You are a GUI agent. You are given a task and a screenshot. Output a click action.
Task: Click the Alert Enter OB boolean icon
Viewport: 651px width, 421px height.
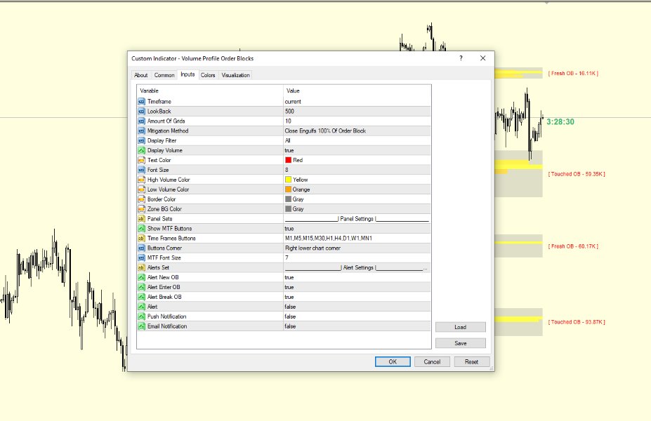point(142,287)
